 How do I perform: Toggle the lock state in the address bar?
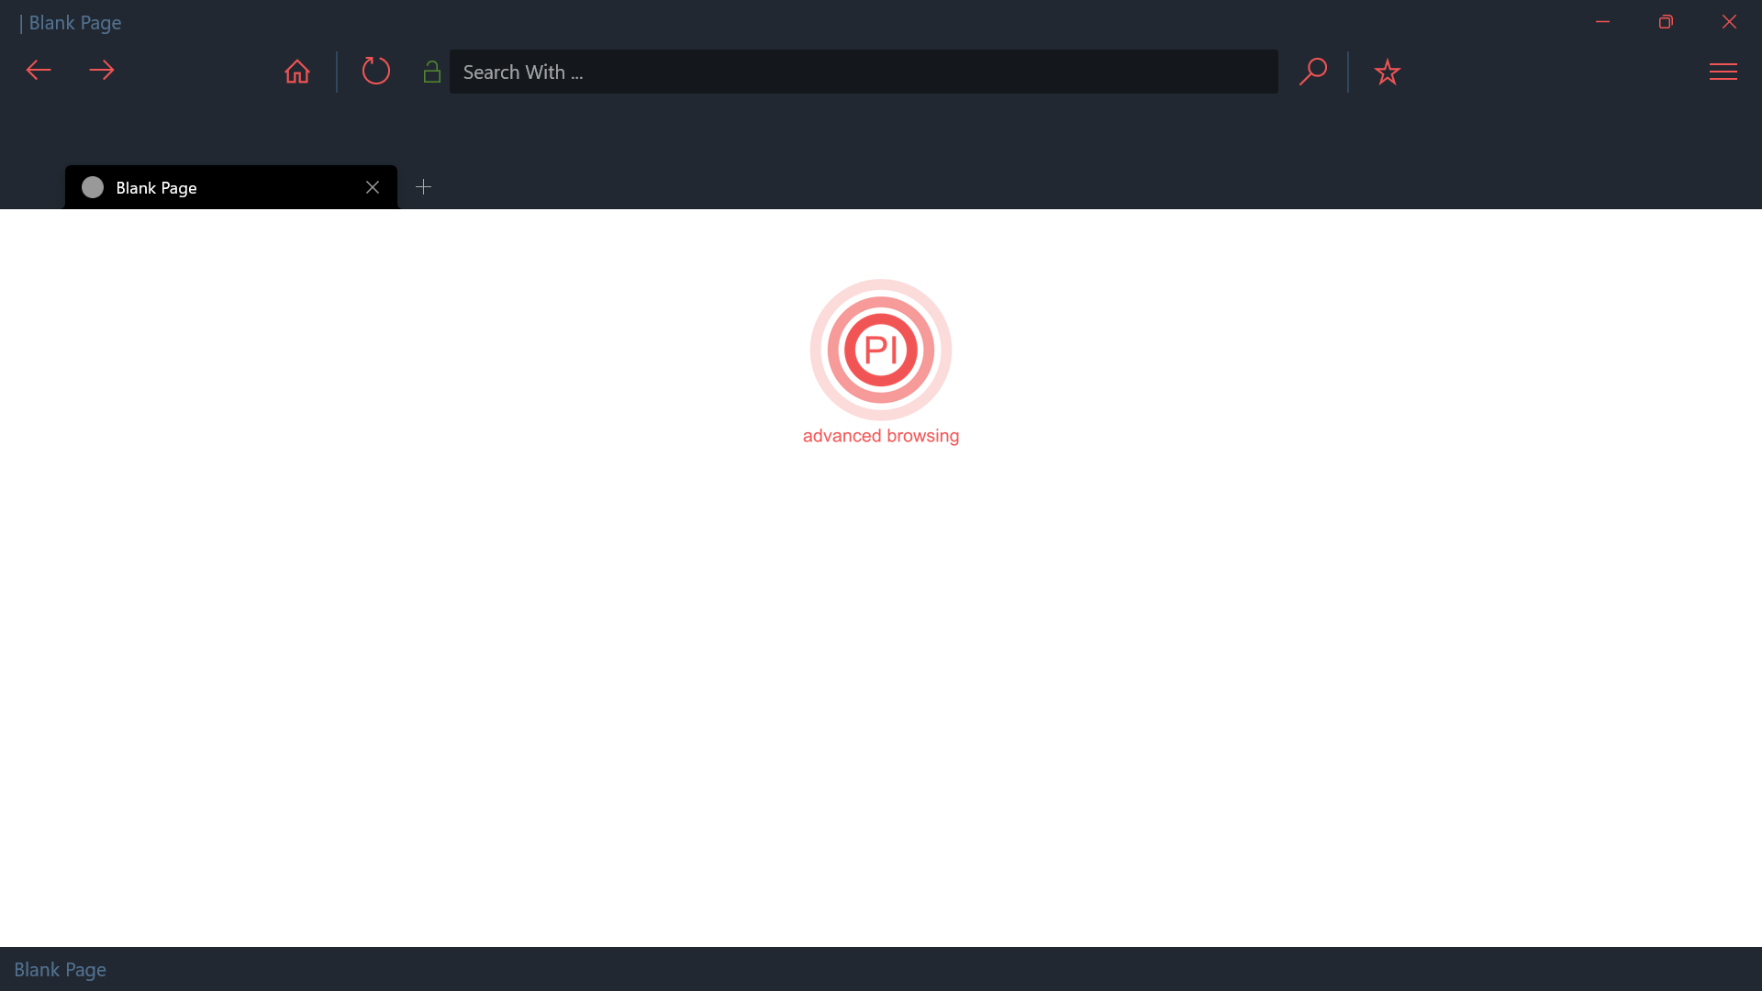point(431,71)
